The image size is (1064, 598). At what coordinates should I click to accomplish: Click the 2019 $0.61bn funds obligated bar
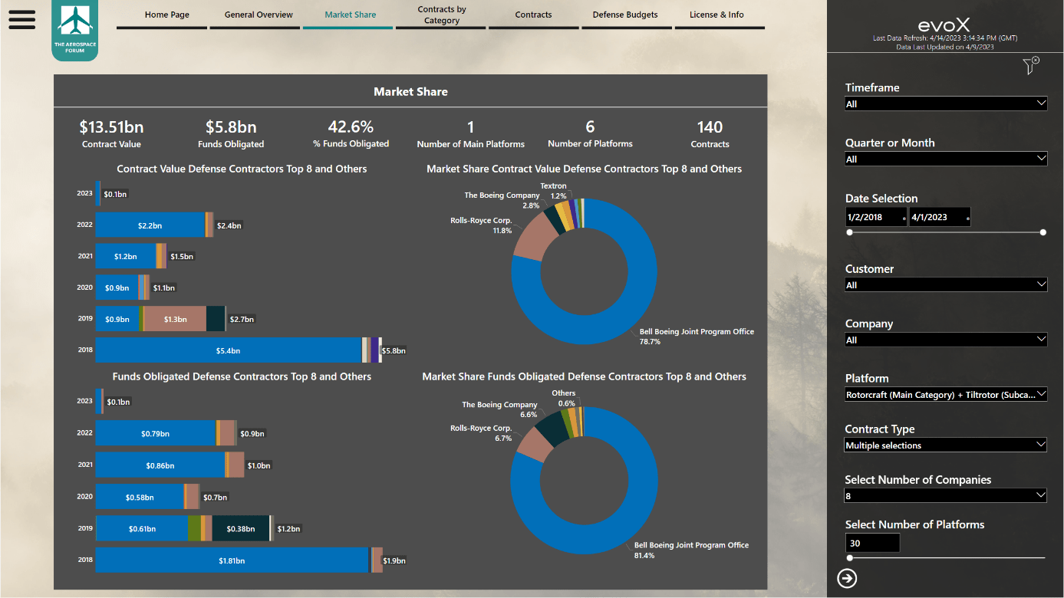[x=141, y=528]
